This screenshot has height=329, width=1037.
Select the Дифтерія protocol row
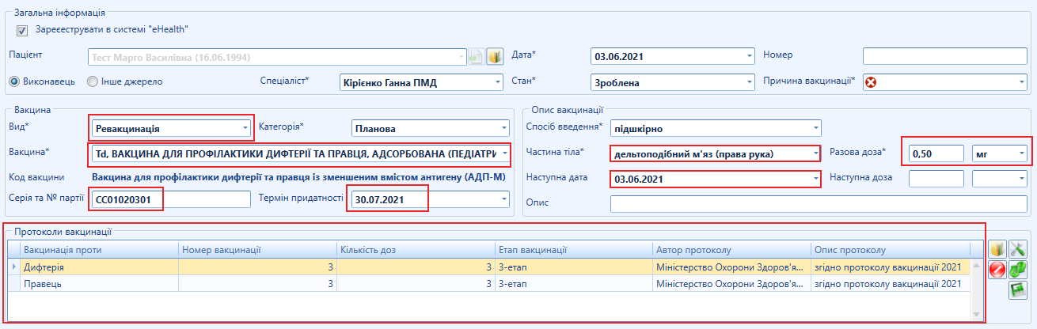pos(489,267)
